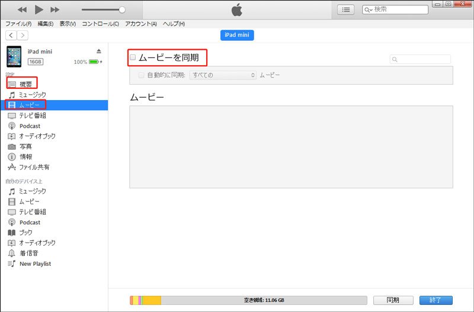This screenshot has height=312, width=474.
Task: Eject the iPad mini device
Action: (x=99, y=51)
